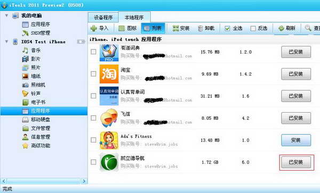Click the 导入 import toolbar button
320x193 pixels.
click(99, 28)
